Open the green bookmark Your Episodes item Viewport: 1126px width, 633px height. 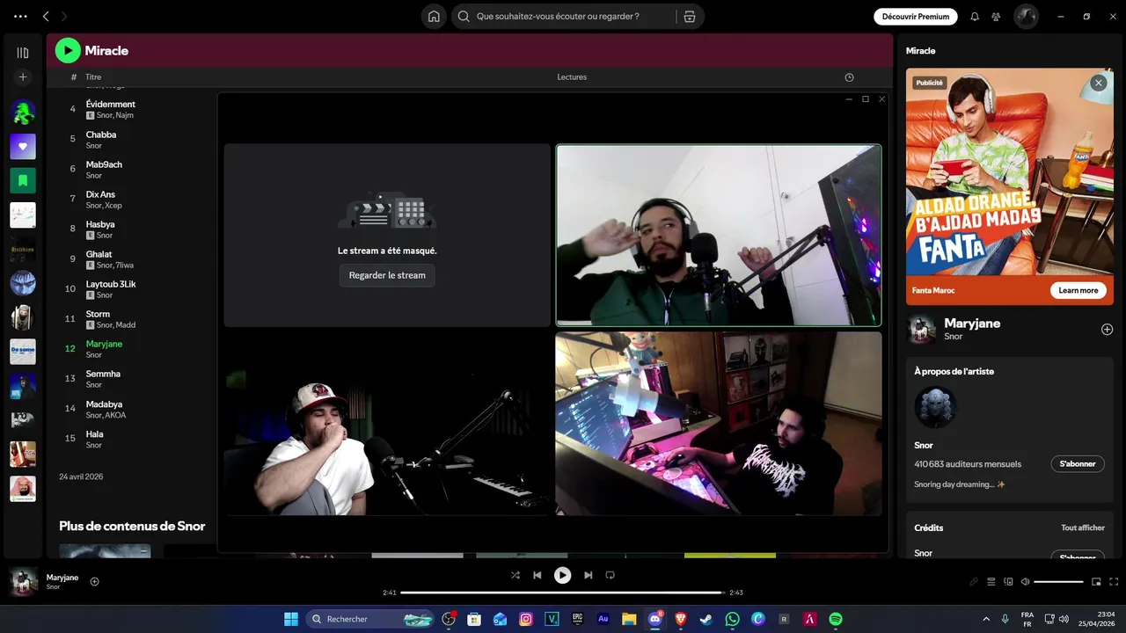click(23, 180)
